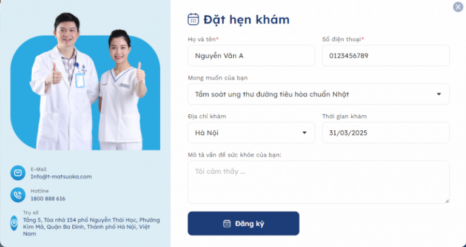Click the Số điện thoại input field

386,56
